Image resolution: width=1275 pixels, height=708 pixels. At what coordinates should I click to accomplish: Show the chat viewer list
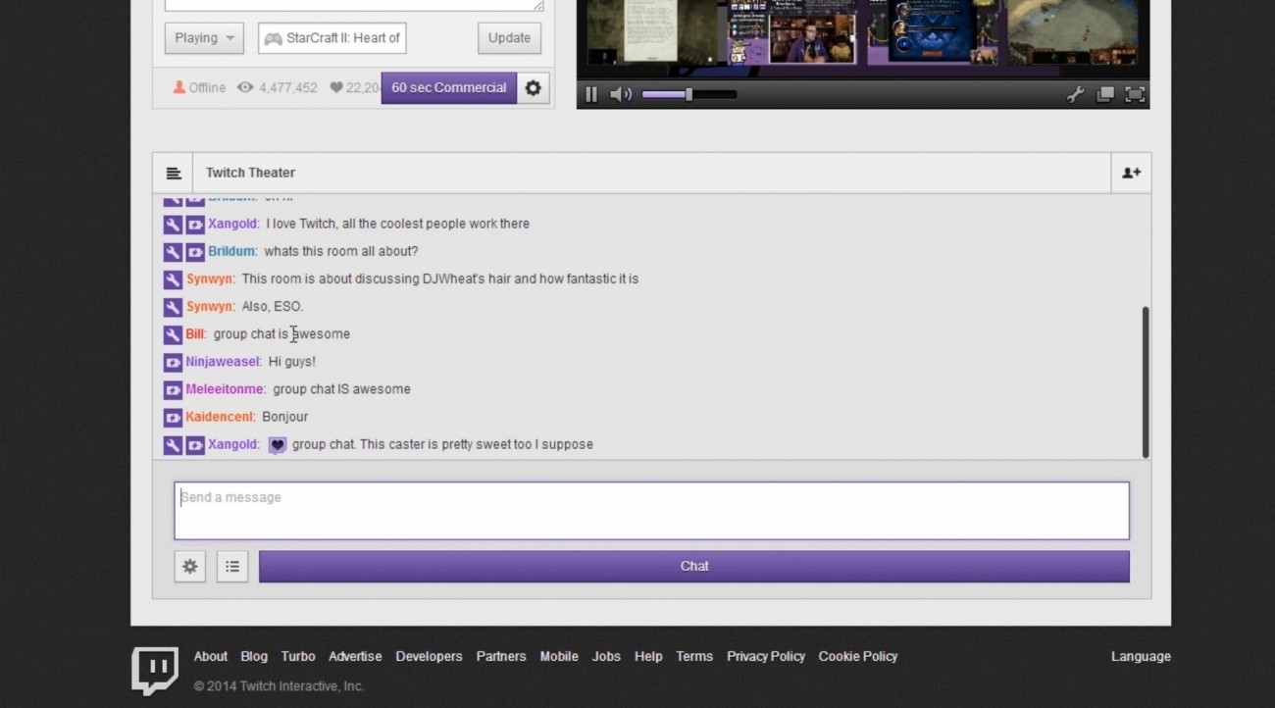(232, 566)
